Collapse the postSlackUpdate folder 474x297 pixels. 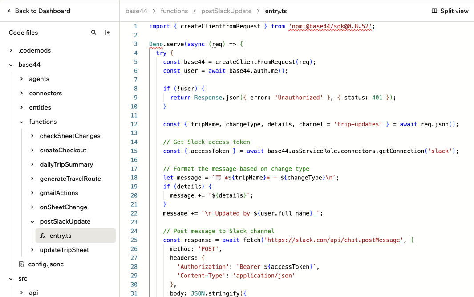32,222
